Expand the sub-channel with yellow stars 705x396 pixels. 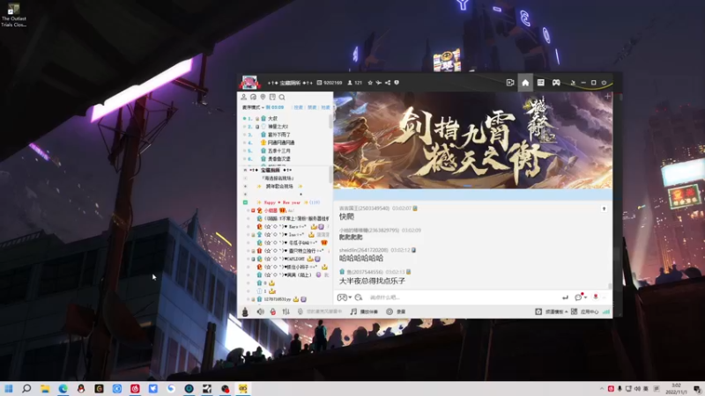[245, 187]
